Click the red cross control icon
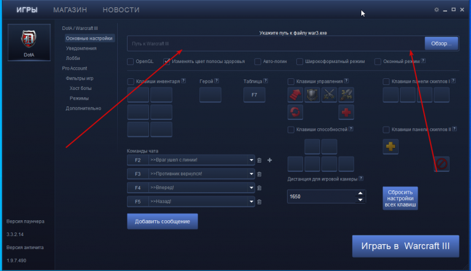 coord(347,112)
